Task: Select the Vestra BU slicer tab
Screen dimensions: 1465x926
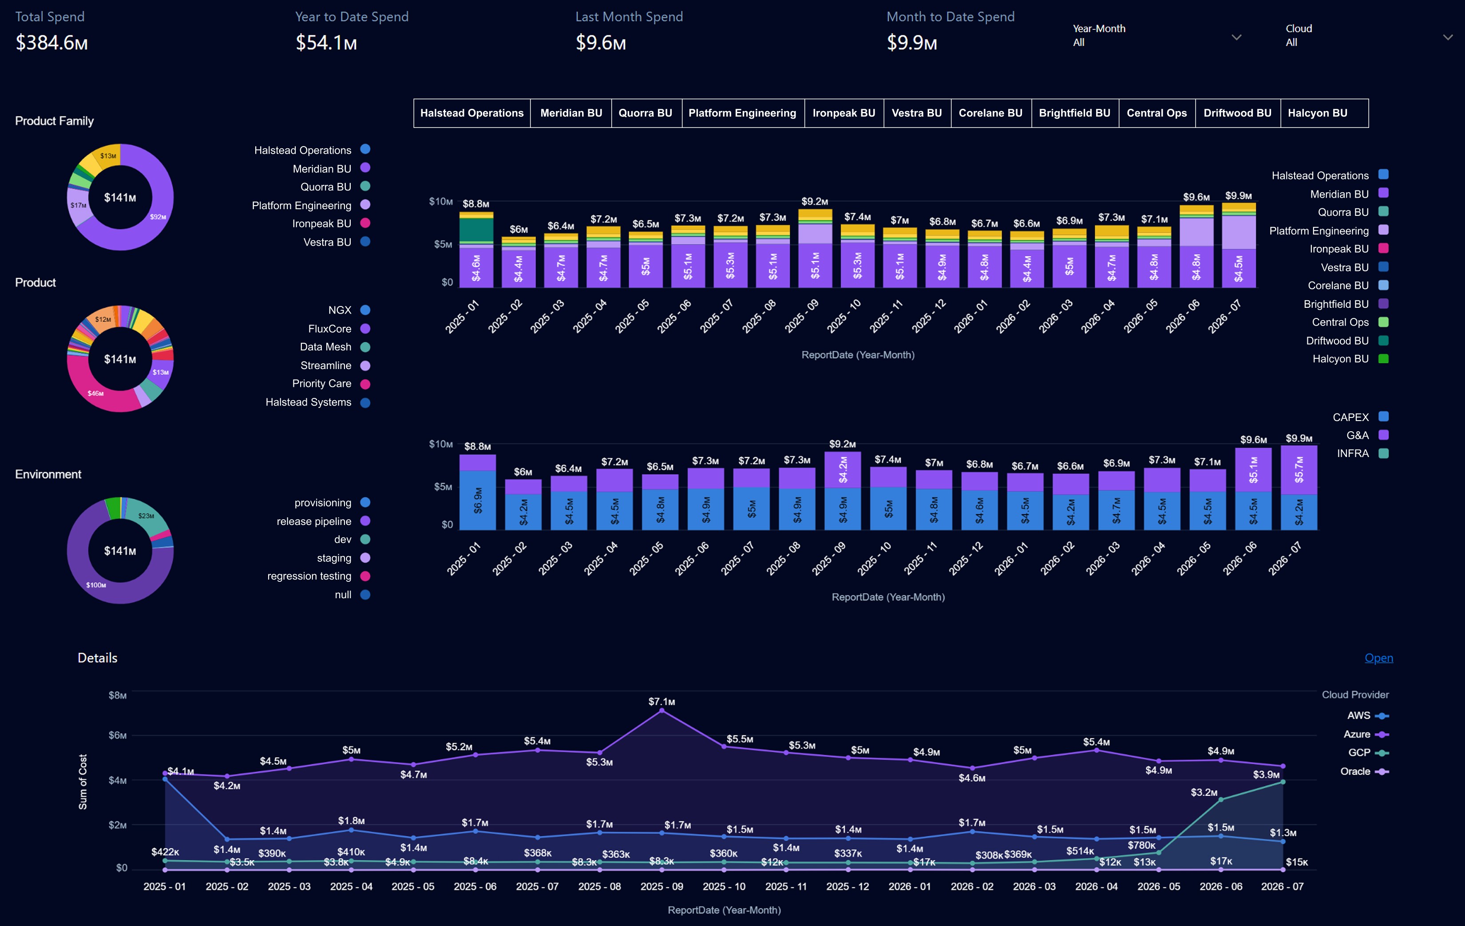Action: (x=917, y=113)
